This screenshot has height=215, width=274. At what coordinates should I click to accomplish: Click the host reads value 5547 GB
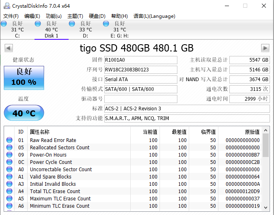pos(250,60)
